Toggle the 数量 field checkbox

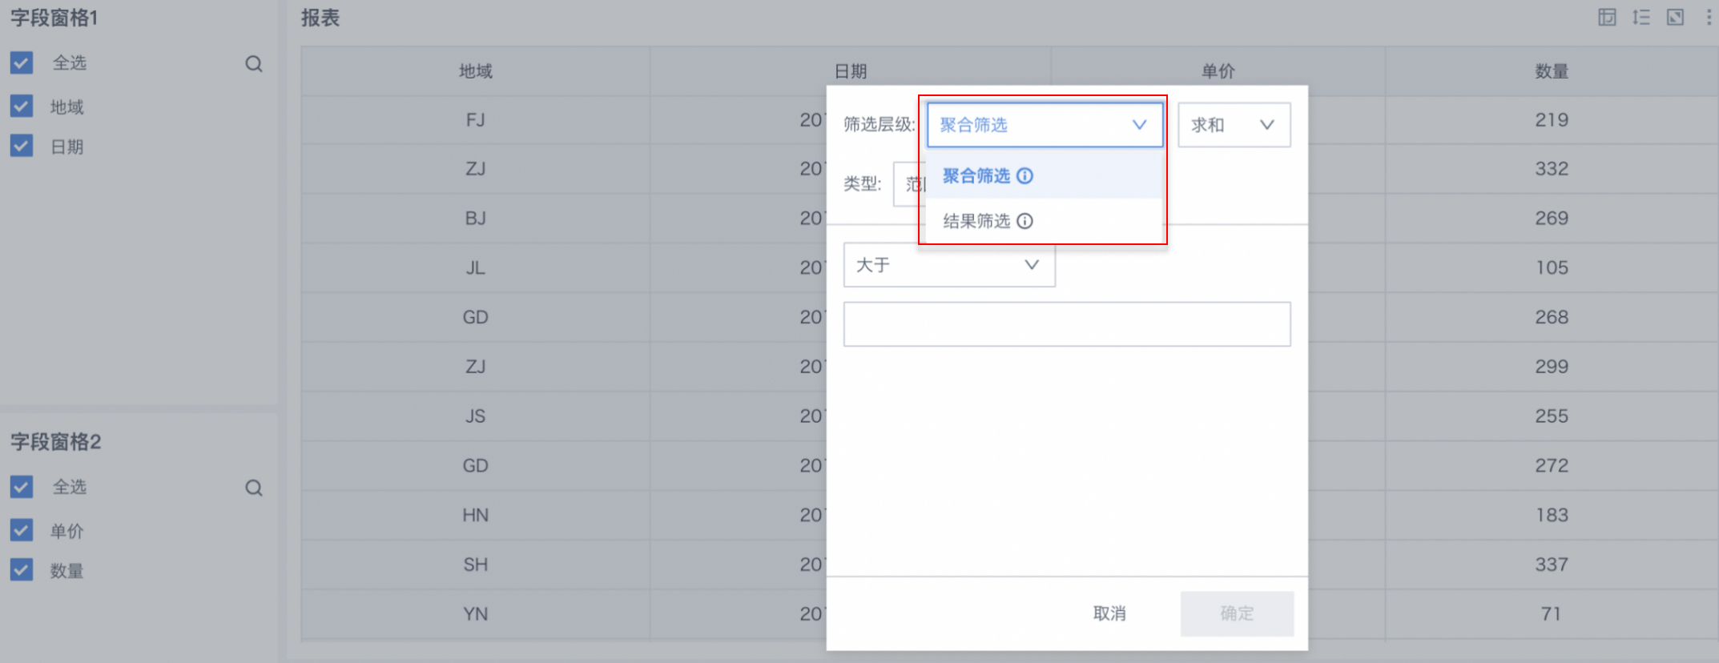pyautogui.click(x=22, y=570)
